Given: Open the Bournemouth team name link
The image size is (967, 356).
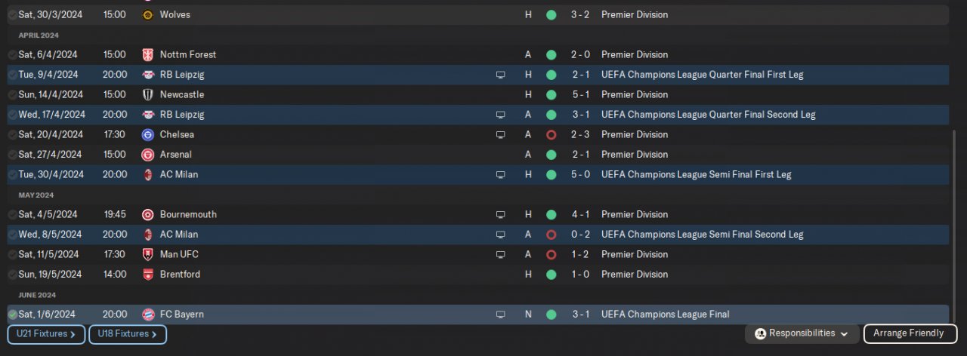Looking at the screenshot, I should (x=188, y=214).
